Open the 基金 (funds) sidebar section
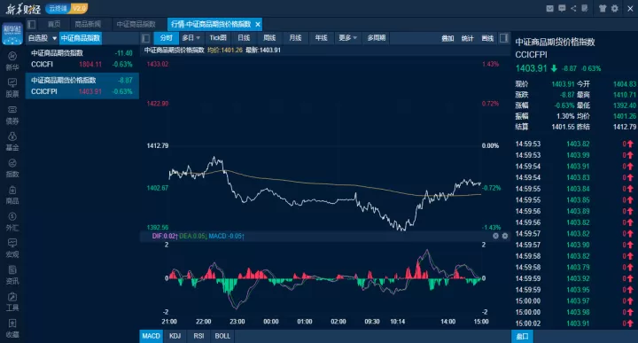The image size is (638, 343). click(x=12, y=141)
